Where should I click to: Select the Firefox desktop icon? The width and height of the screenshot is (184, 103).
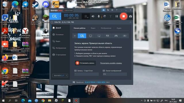point(5,59)
